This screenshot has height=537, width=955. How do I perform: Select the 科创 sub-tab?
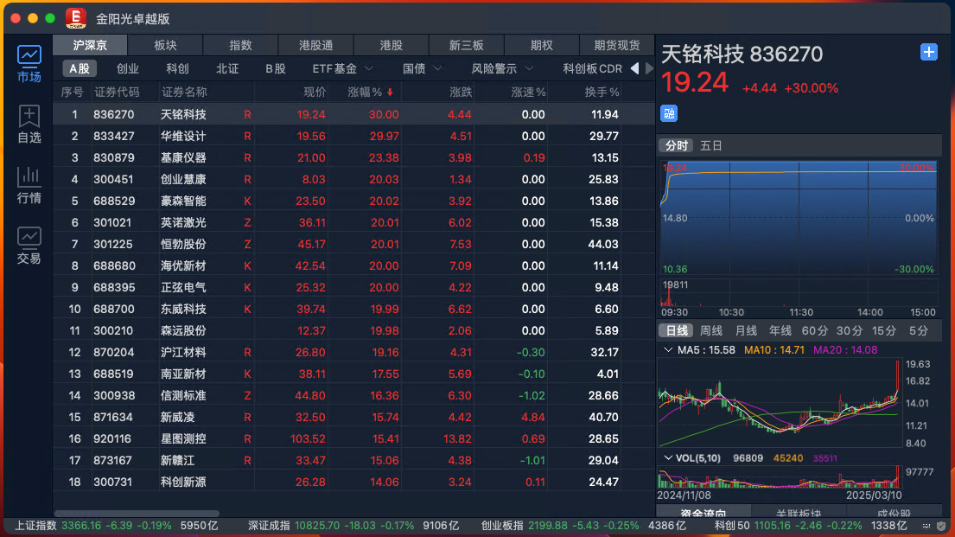pos(177,69)
